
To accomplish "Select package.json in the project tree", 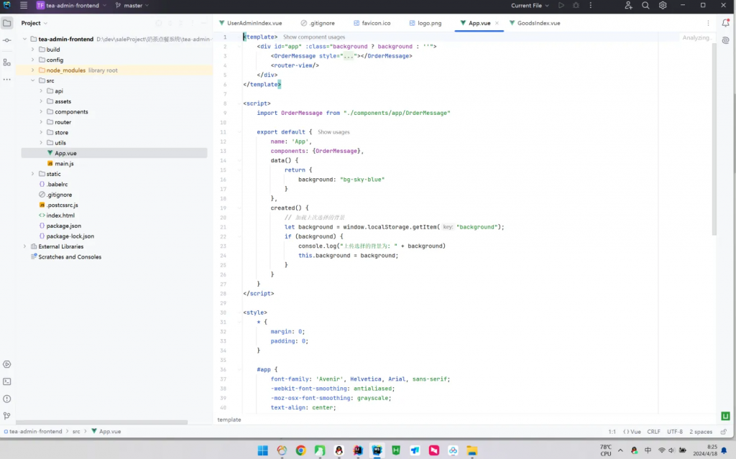I will coord(63,226).
